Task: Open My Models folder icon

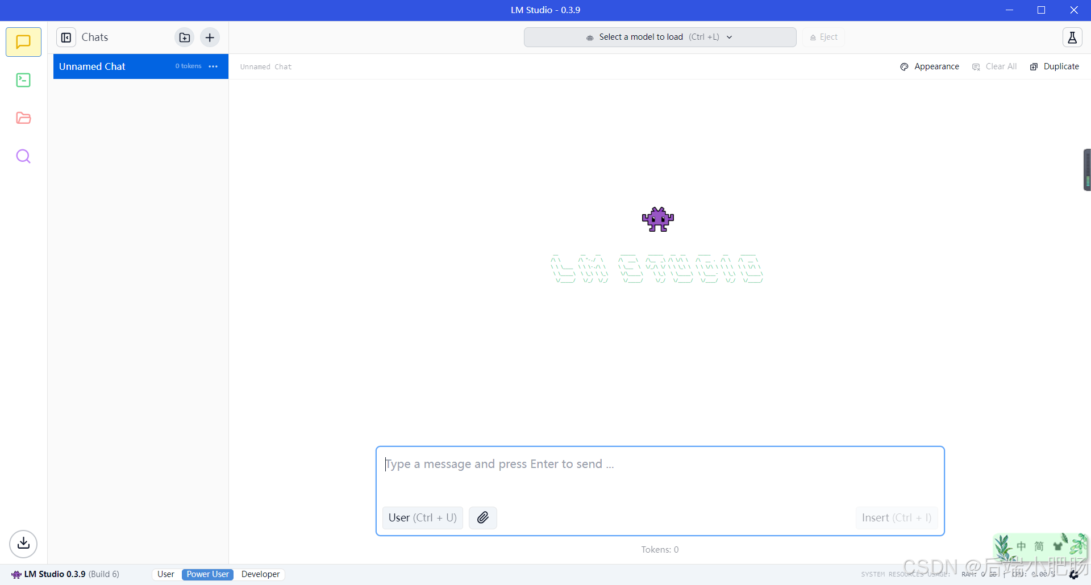Action: (x=23, y=118)
